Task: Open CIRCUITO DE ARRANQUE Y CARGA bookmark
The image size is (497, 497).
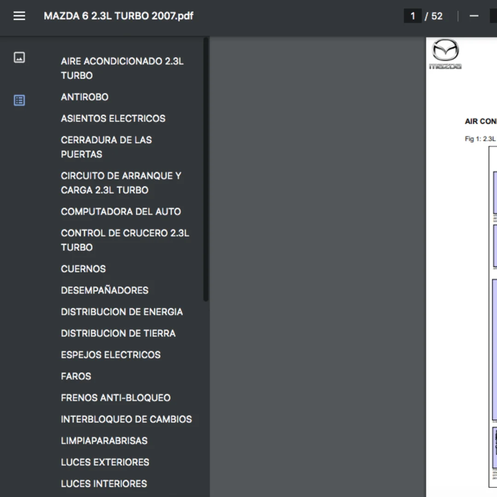Action: 121,183
